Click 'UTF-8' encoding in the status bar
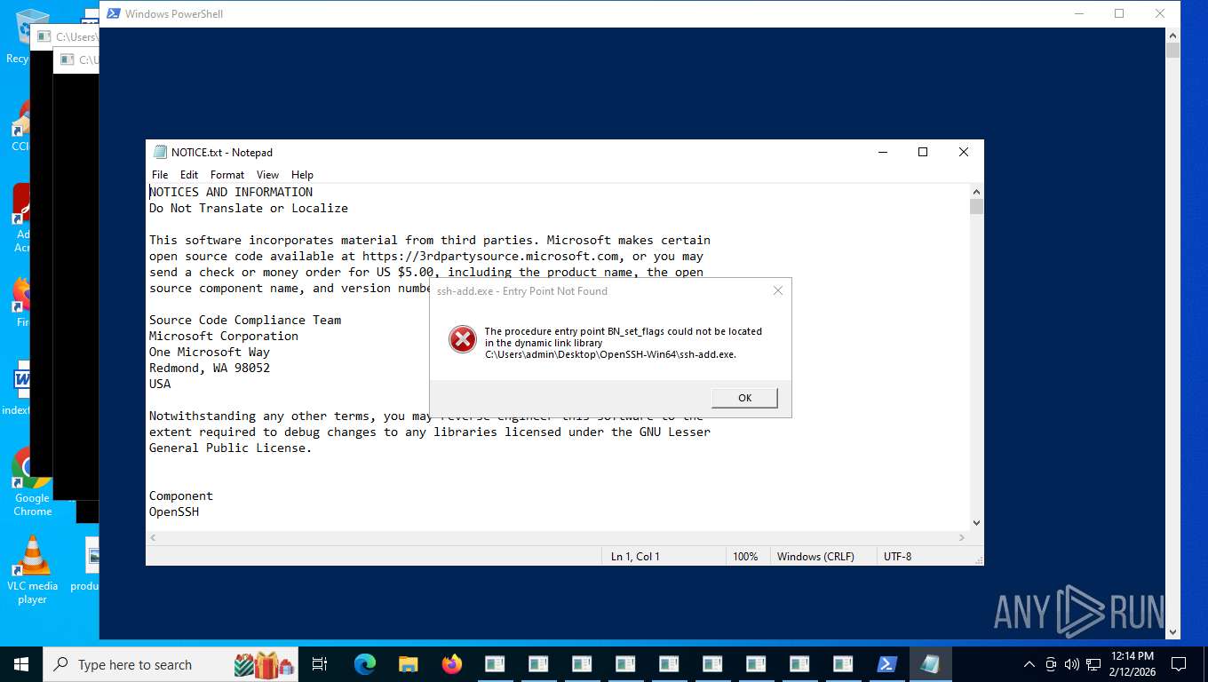 [x=897, y=557]
